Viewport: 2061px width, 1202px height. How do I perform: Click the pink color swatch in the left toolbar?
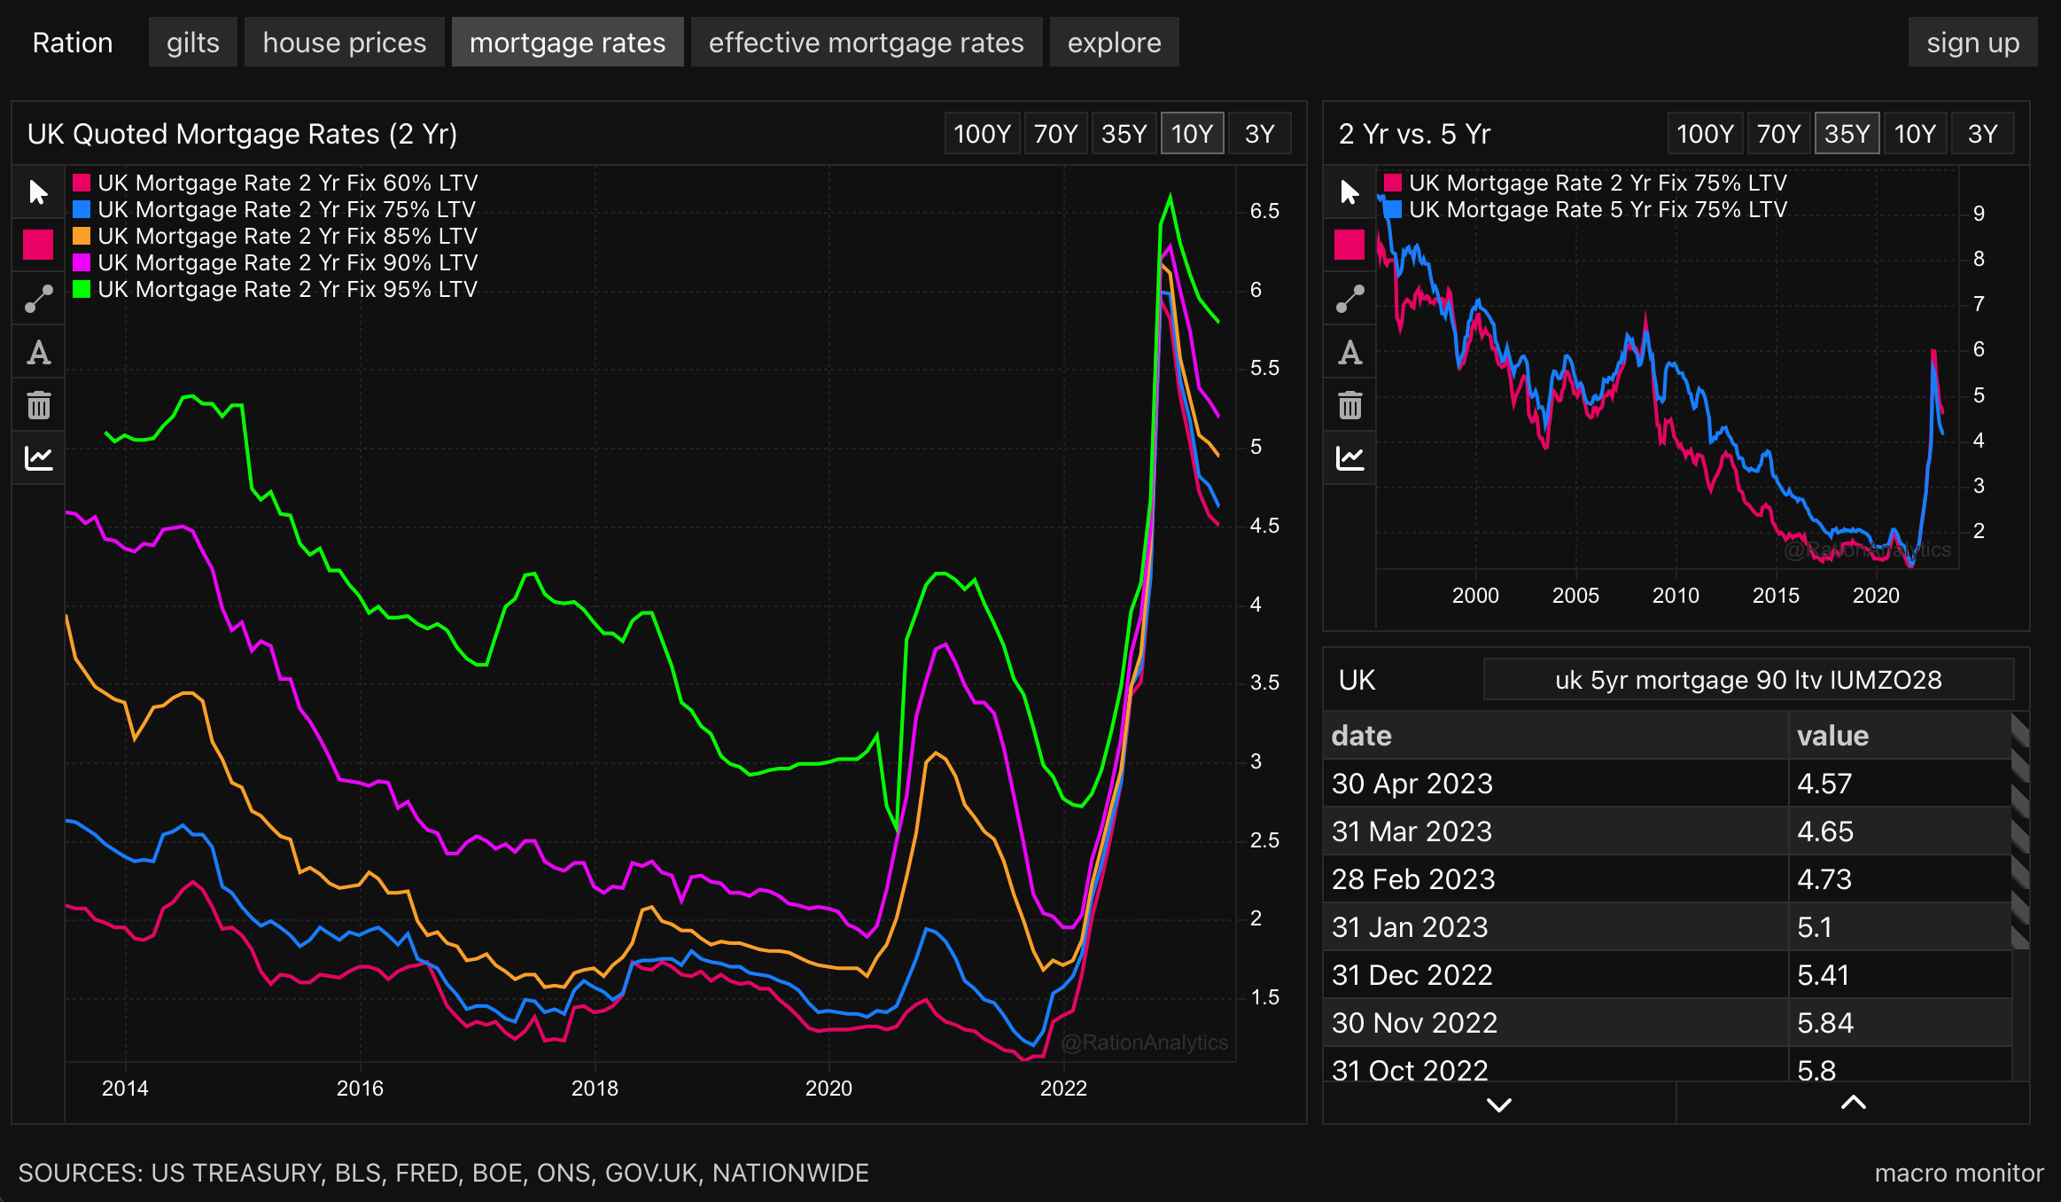(x=38, y=246)
